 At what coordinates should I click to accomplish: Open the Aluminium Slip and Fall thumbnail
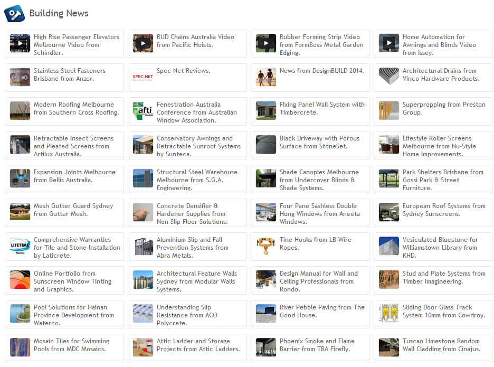click(143, 246)
